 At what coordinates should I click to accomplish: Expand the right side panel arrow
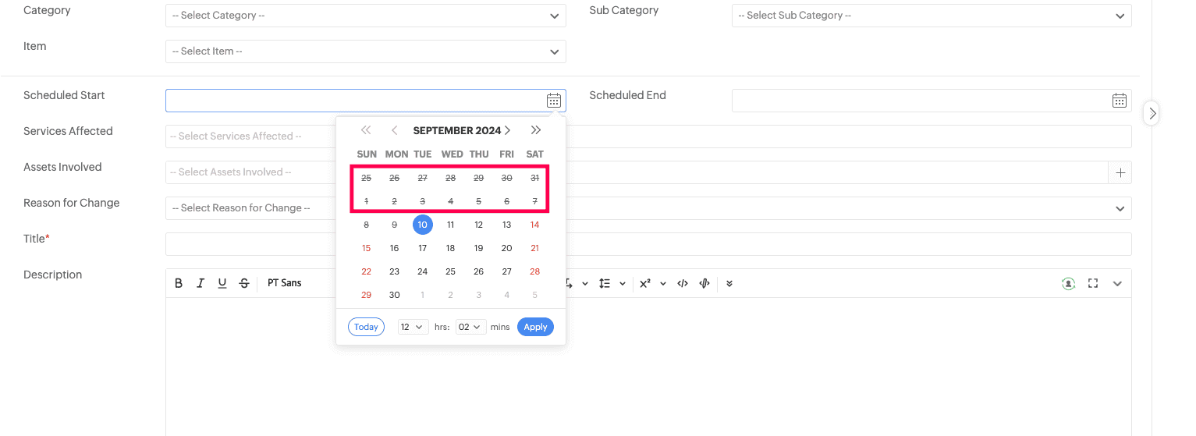(x=1152, y=113)
